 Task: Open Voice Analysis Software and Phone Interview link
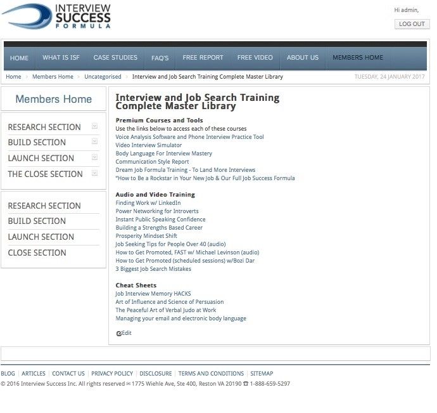pos(189,137)
